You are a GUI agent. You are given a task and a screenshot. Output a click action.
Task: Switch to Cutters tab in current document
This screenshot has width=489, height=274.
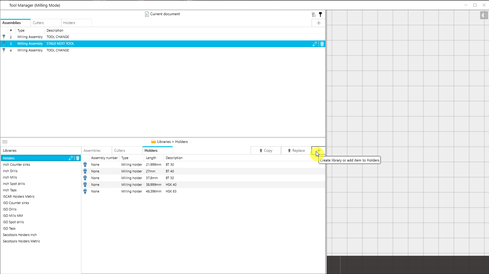point(38,23)
